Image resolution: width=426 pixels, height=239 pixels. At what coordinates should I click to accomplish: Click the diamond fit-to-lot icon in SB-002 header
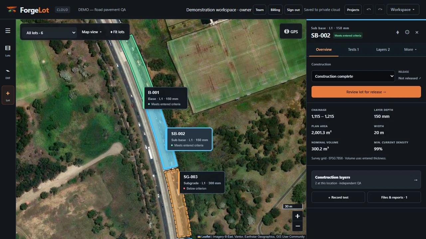(397, 32)
